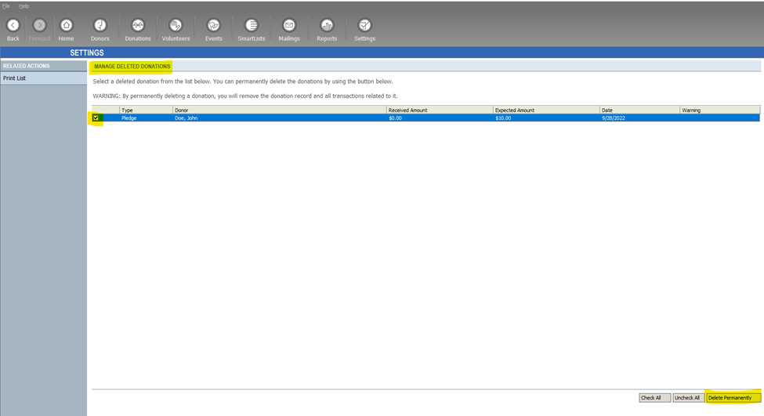Select the 'Pledge' type cell
The image size is (764, 416).
click(x=147, y=118)
